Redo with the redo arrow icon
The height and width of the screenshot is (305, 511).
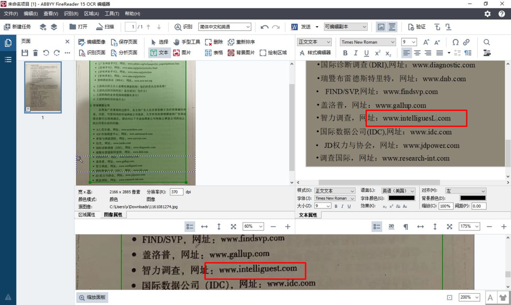click(276, 27)
